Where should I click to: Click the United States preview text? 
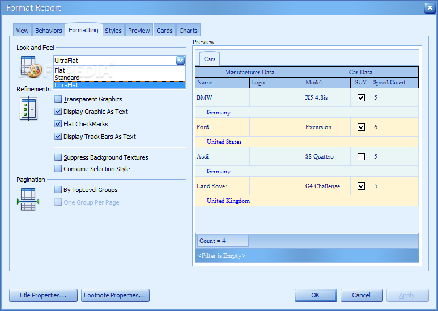pos(224,142)
